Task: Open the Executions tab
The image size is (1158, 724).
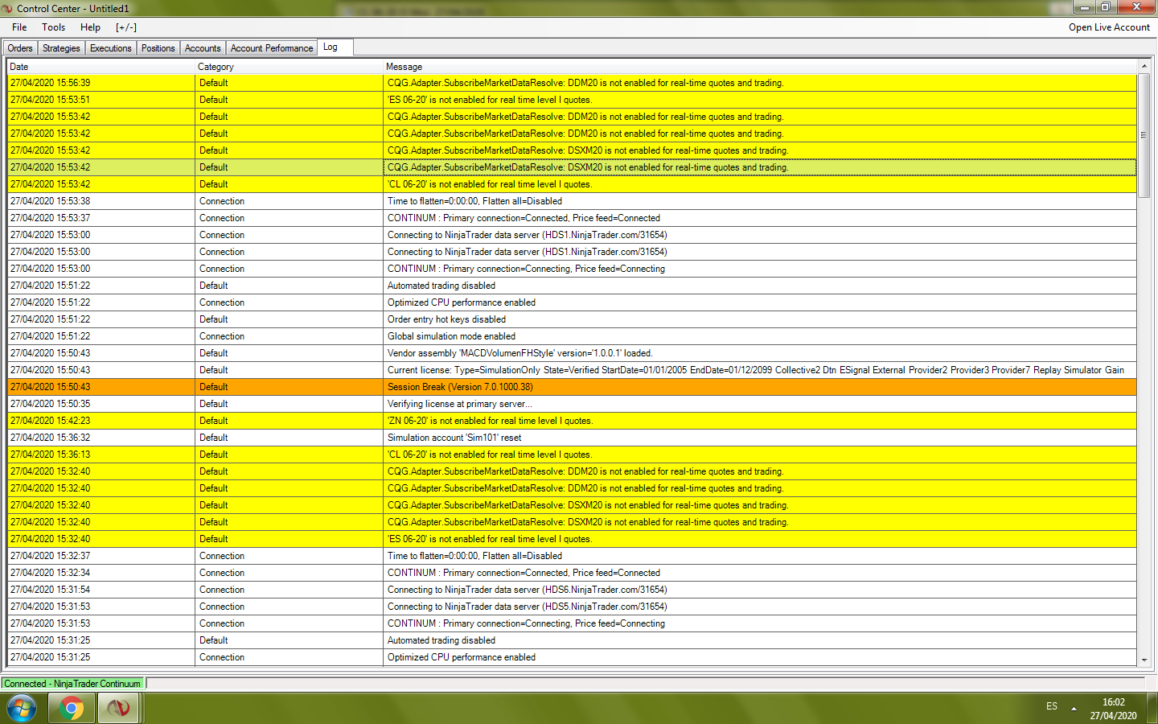Action: [x=111, y=48]
